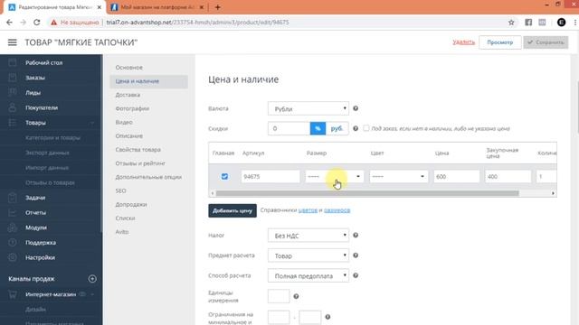Open the цветов reference link
The height and width of the screenshot is (325, 579).
coord(308,210)
